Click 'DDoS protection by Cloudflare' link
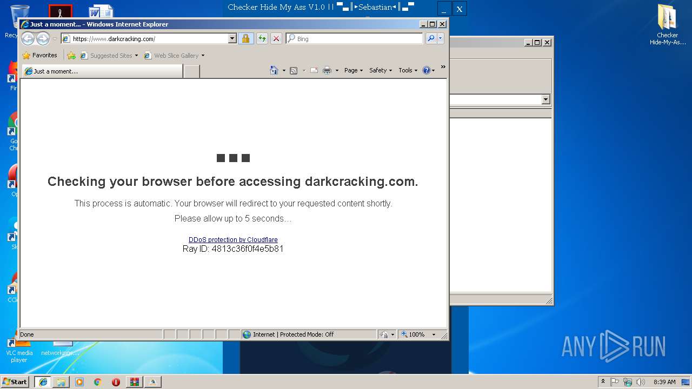This screenshot has height=389, width=692. point(233,240)
